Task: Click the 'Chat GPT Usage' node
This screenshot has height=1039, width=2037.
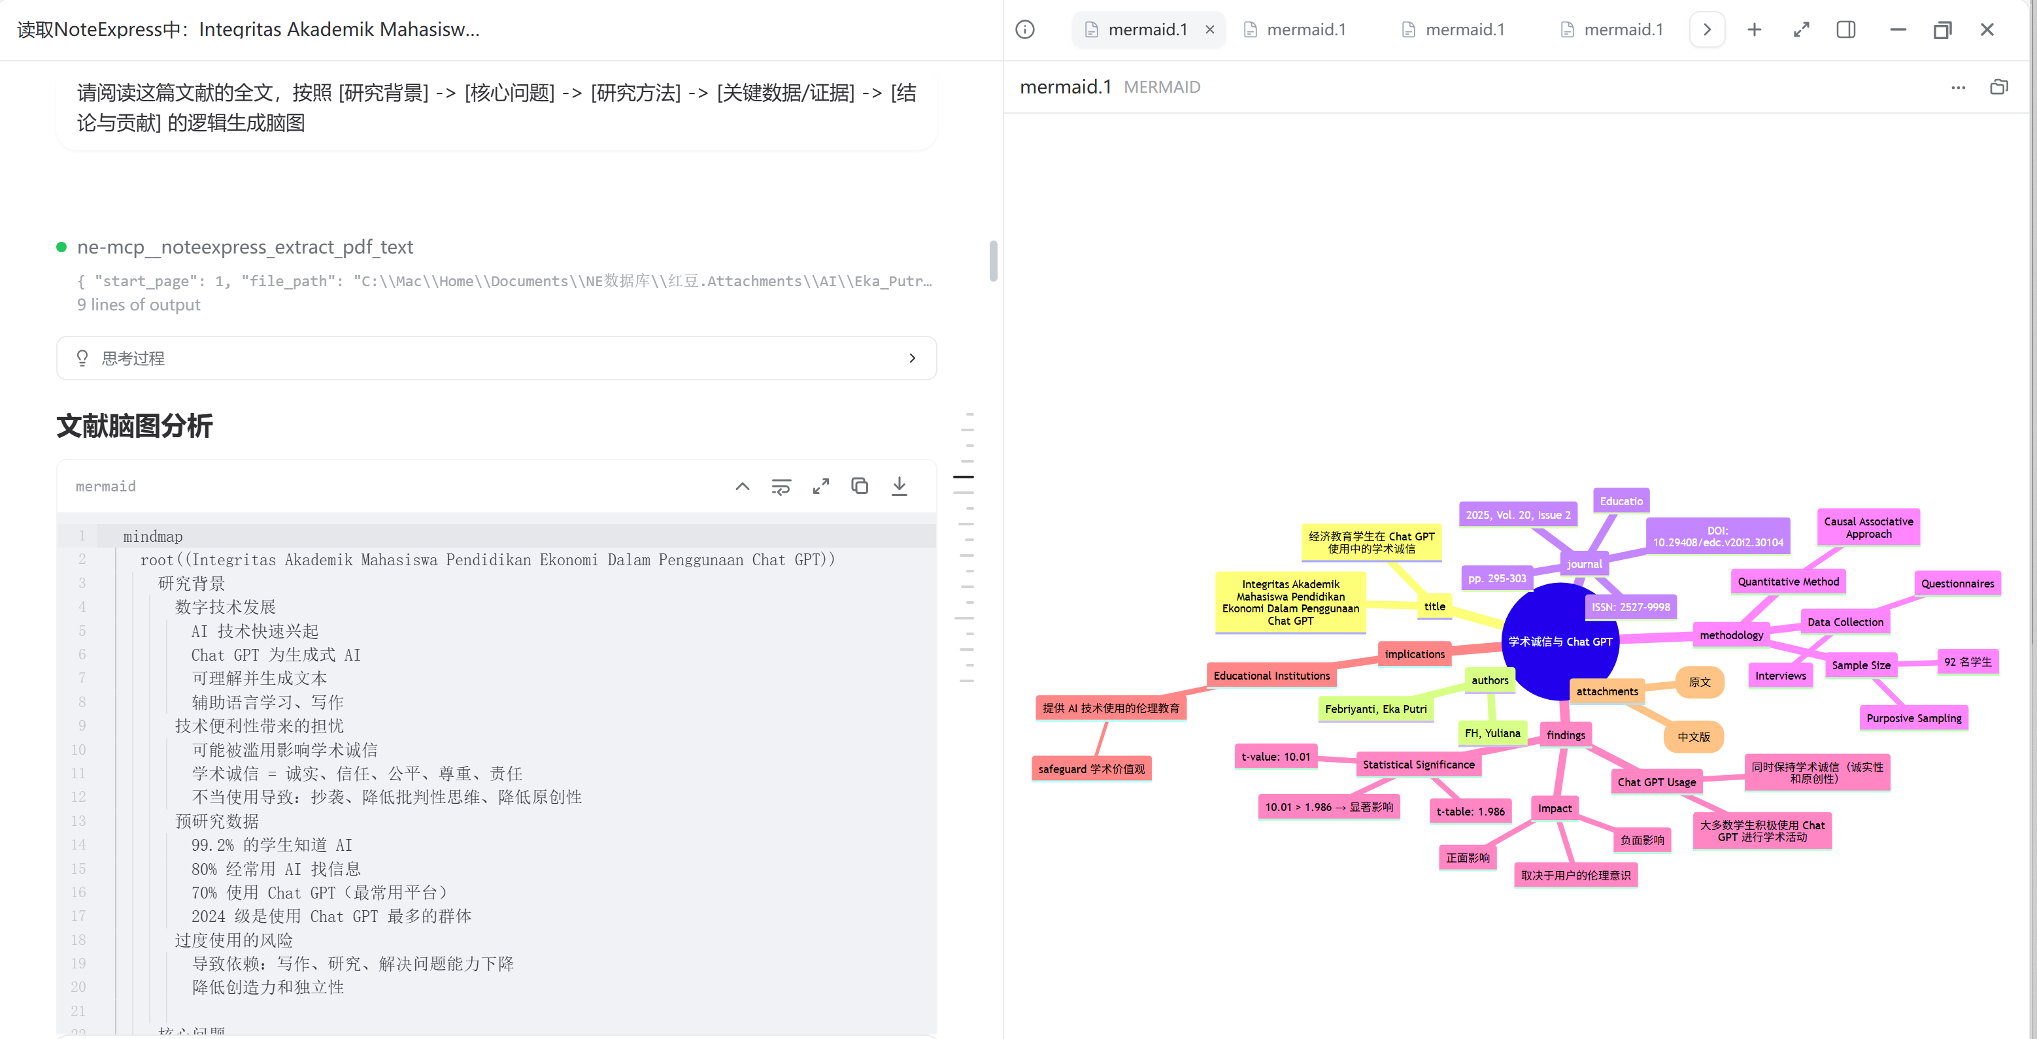Action: point(1657,782)
